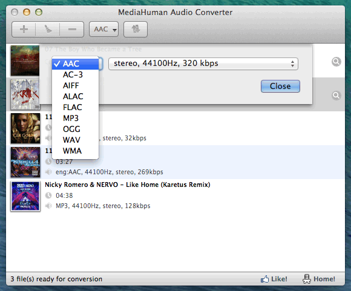351x291 pixels.
Task: Pick FLAC from the format list
Action: [75, 107]
